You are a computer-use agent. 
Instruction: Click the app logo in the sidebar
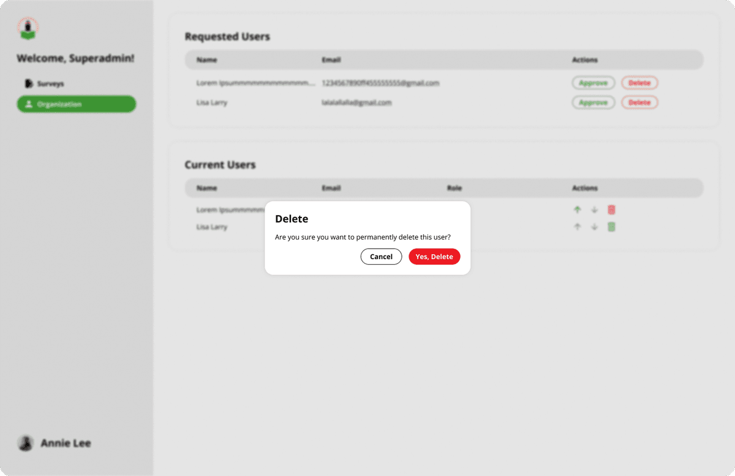pyautogui.click(x=28, y=28)
